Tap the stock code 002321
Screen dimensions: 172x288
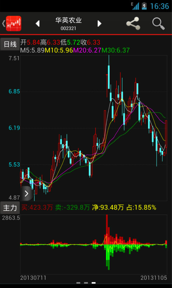[68, 28]
